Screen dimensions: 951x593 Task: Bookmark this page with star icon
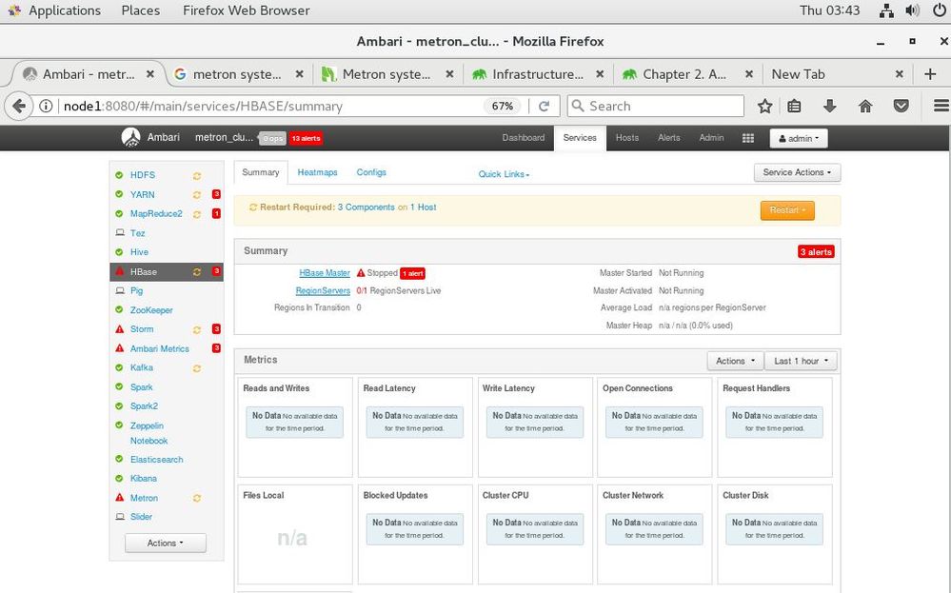(x=764, y=106)
